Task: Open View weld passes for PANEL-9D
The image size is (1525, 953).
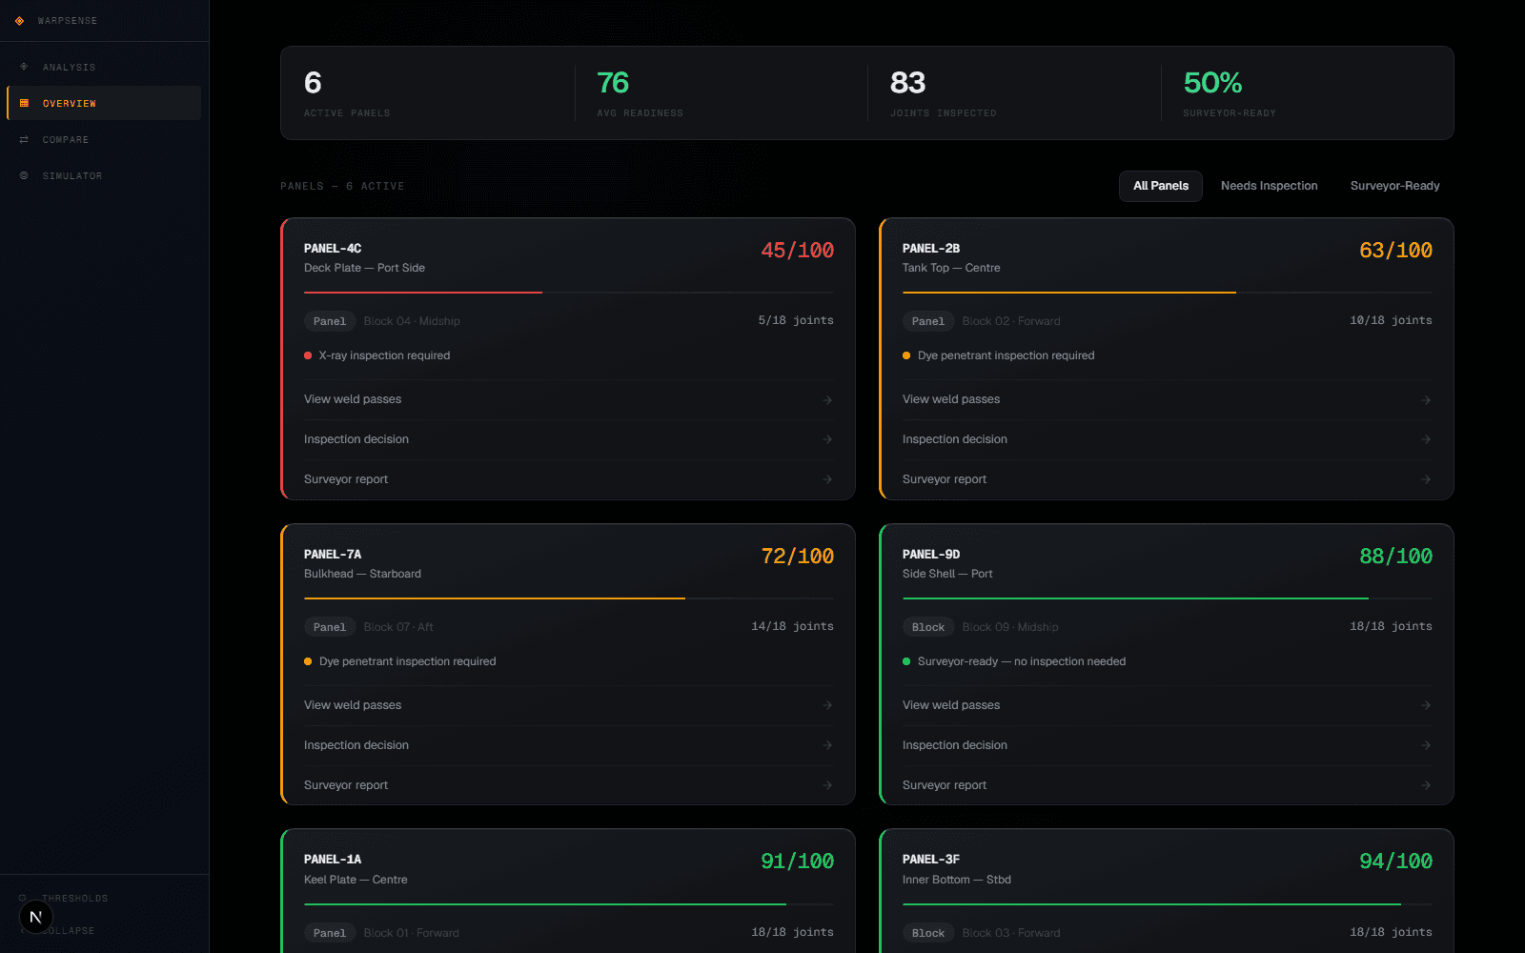Action: 1167,705
